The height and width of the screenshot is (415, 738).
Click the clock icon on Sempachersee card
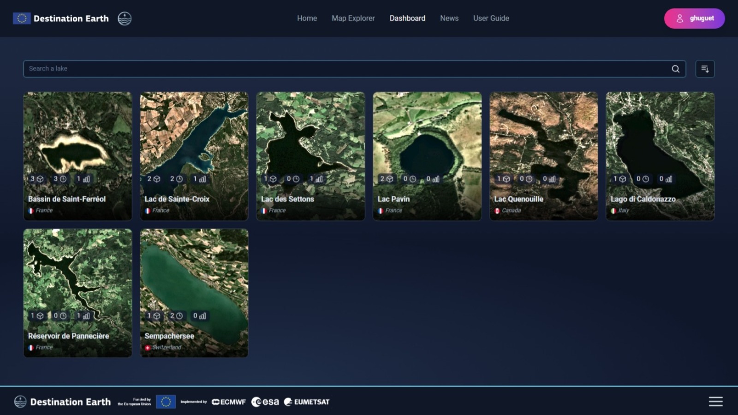[x=179, y=316]
